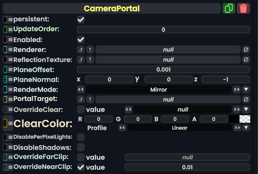258x174 pixels.
Task: Open the RenderMode dropdown arrow
Action: coord(246,90)
